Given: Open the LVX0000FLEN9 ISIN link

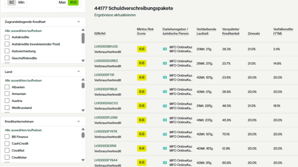Looking at the screenshot, I should tap(106, 117).
